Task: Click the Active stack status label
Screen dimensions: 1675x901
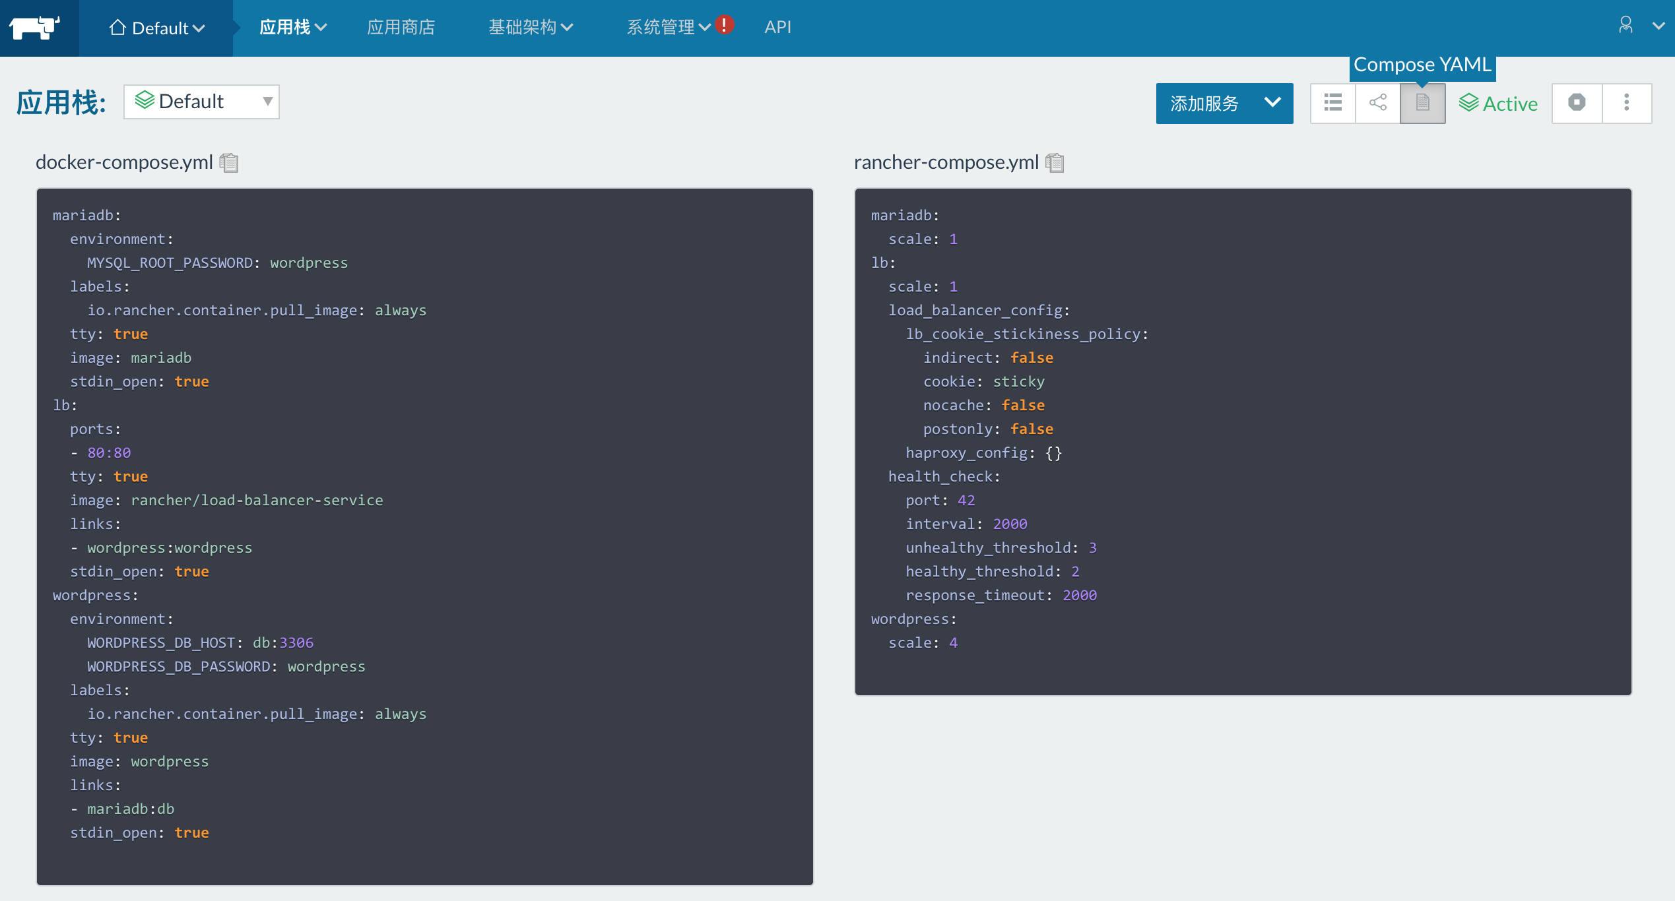Action: click(1498, 104)
